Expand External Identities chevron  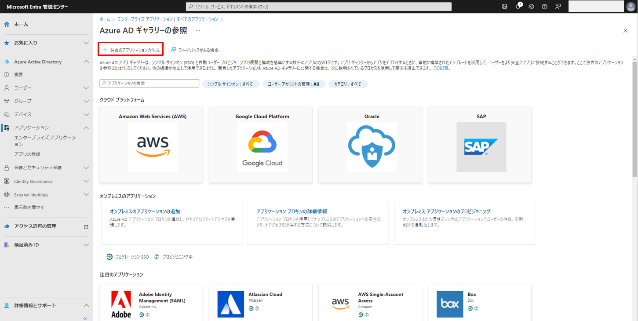(86, 194)
